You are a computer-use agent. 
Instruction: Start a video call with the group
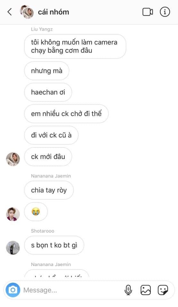pos(148,12)
